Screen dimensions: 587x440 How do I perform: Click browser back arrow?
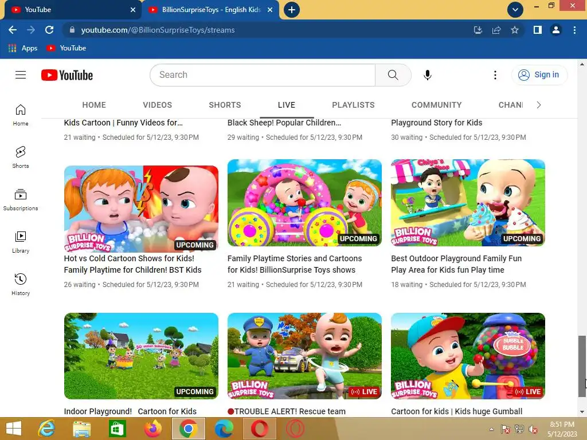click(13, 30)
